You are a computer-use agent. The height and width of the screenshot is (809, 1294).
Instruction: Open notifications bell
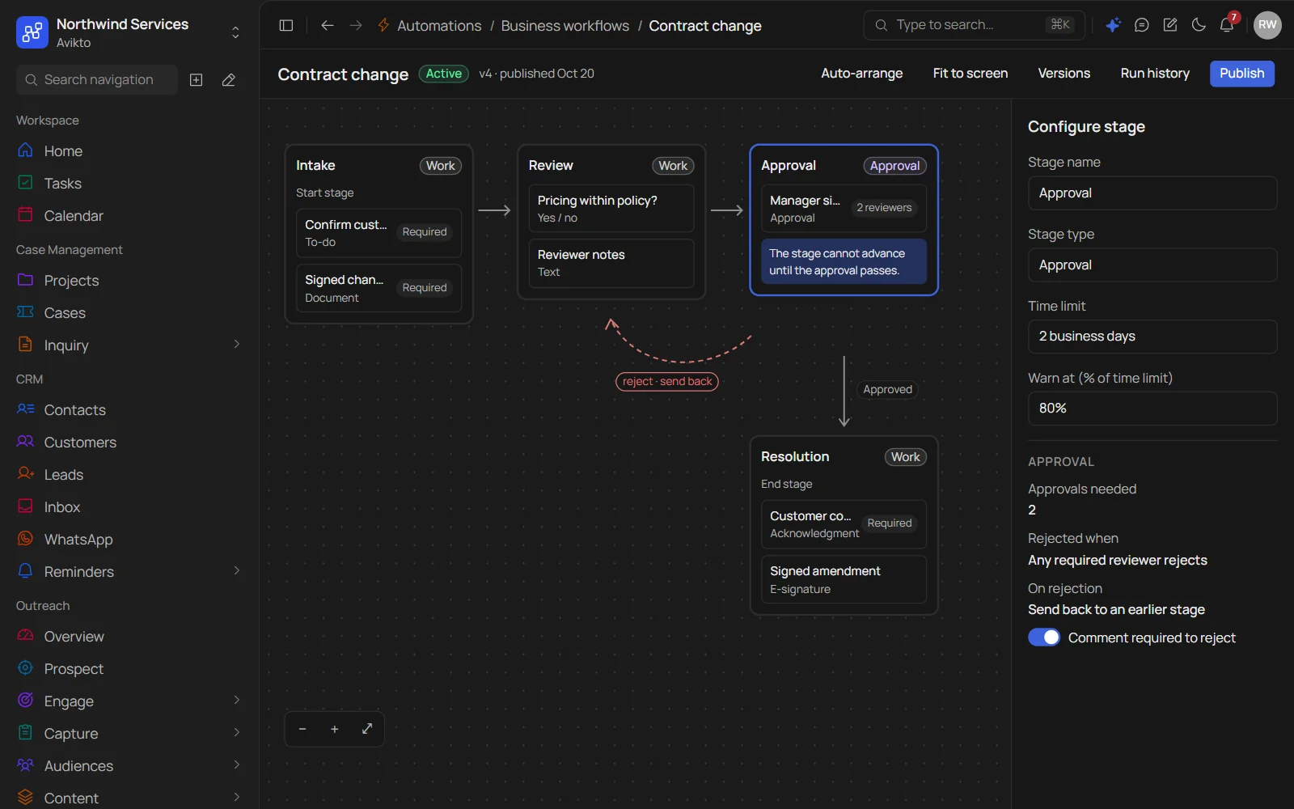[x=1227, y=25]
